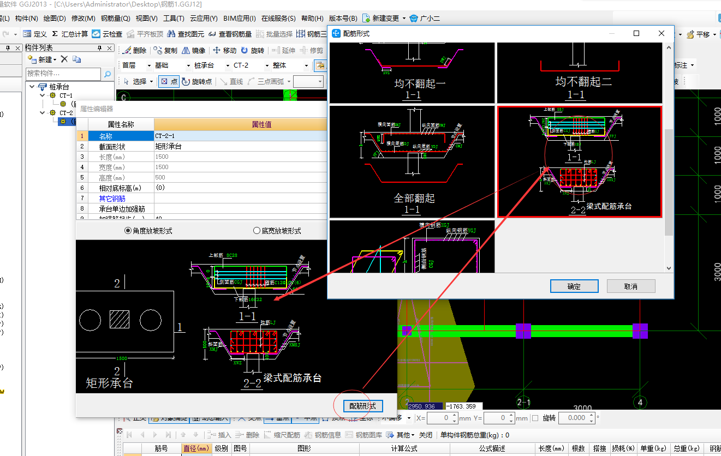The height and width of the screenshot is (456, 721).
Task: Click the 截面形状 property value cell
Action: [241, 146]
